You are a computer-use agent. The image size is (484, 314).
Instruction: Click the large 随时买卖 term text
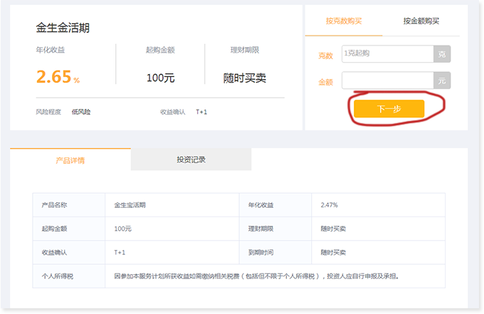click(x=244, y=78)
